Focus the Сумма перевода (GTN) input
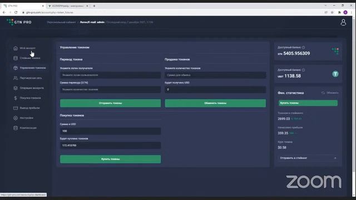This screenshot has height=200, width=356. point(110,89)
